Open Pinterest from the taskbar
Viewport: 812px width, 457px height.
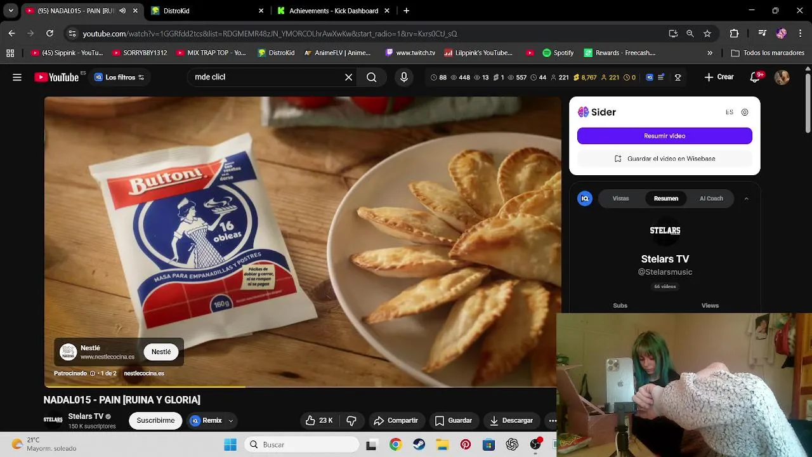click(x=466, y=444)
